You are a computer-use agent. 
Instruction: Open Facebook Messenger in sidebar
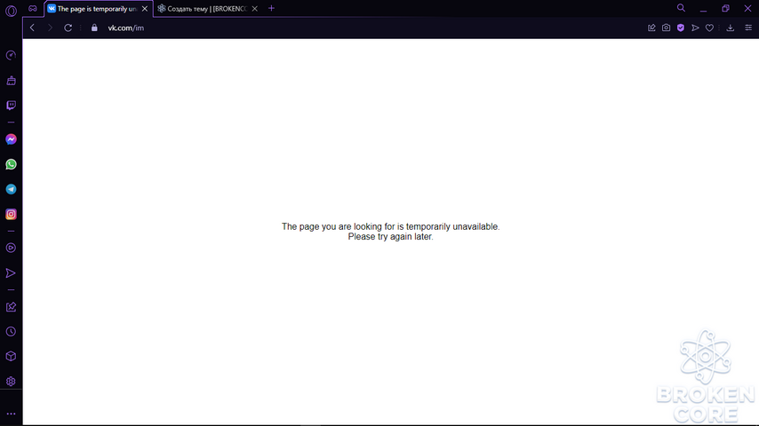(x=12, y=139)
